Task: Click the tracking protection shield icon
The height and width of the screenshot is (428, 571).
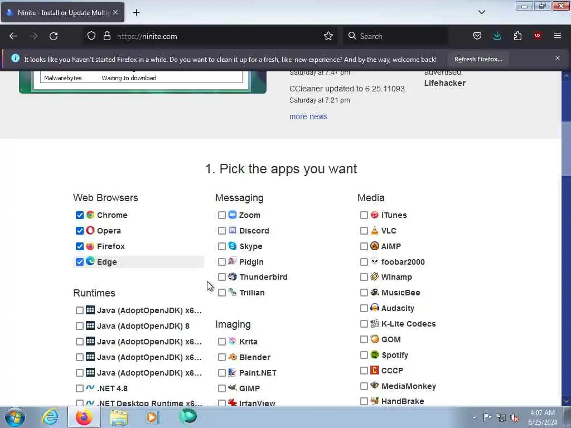Action: tap(91, 36)
